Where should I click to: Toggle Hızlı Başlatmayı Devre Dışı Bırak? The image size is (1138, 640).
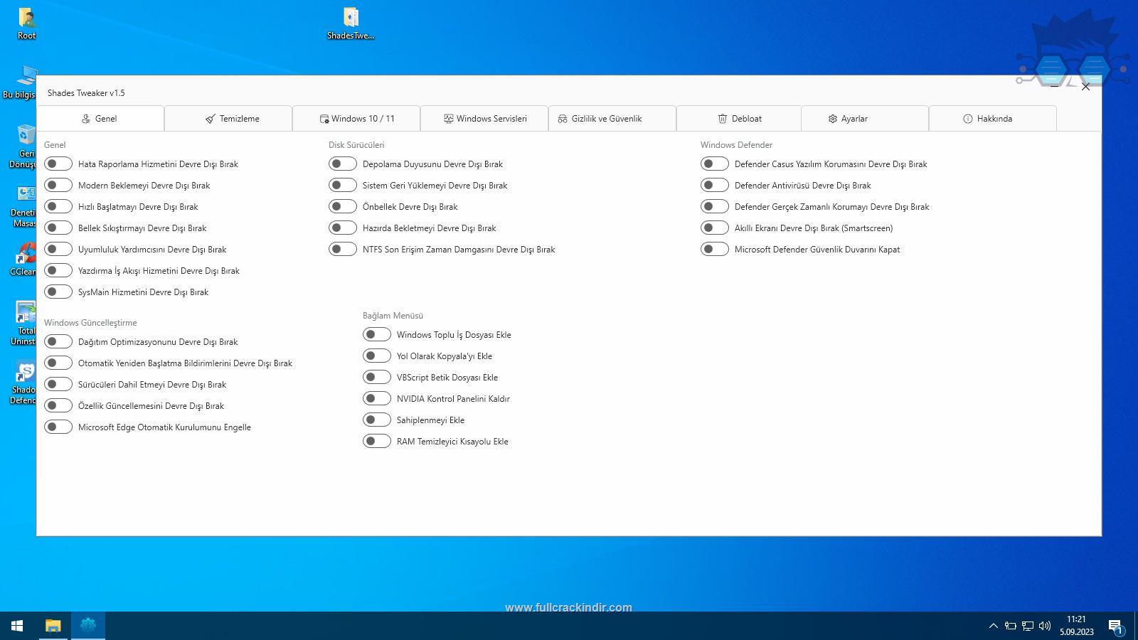[x=58, y=206]
